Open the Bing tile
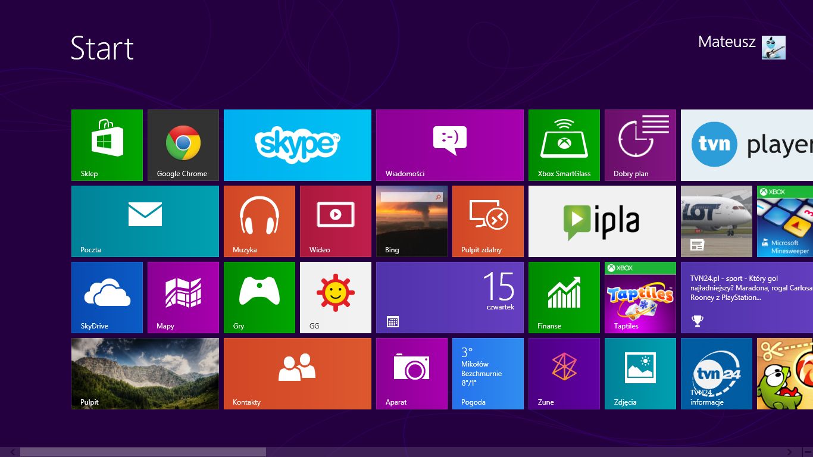The image size is (813, 457). (x=412, y=221)
